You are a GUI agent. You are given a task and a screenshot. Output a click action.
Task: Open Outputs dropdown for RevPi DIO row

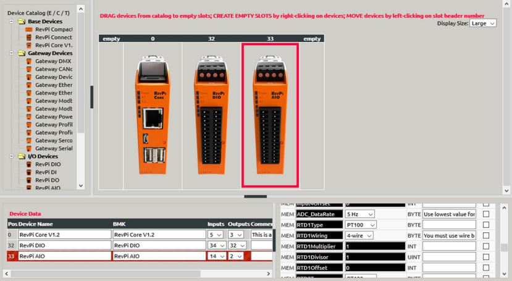coord(237,245)
